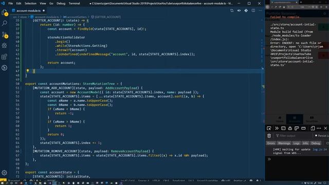This screenshot has width=329, height=185.
Task: Open the Terminal menu
Action: pyautogui.click(x=74, y=4)
